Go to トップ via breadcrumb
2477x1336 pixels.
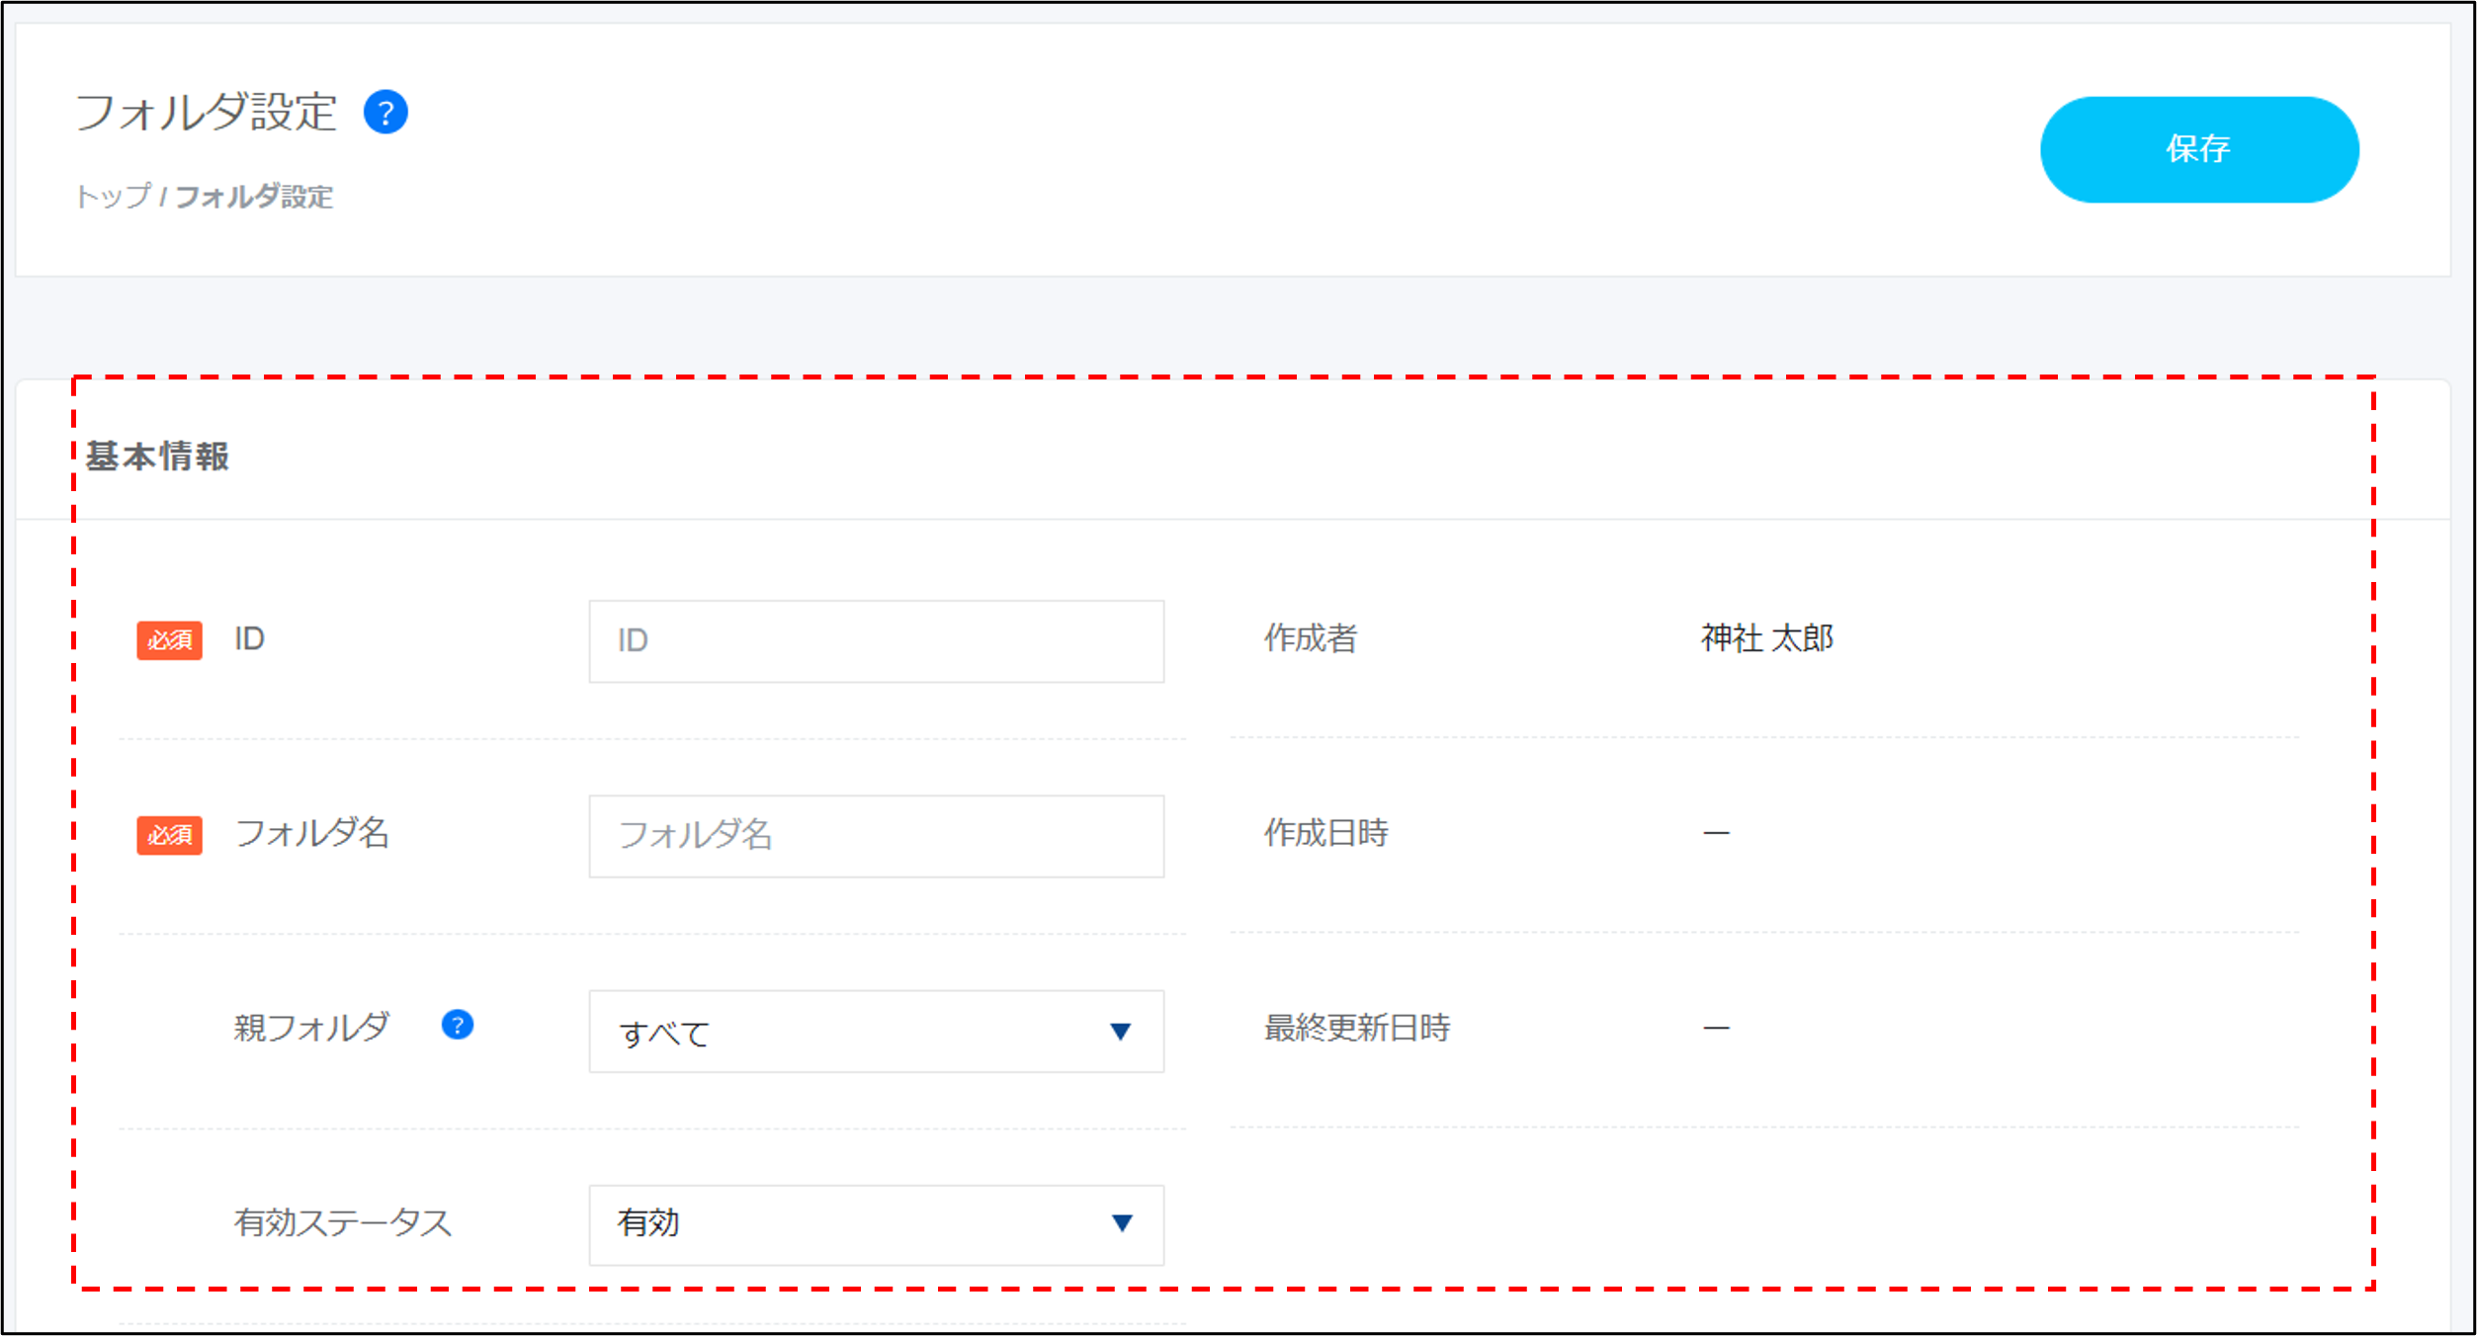(114, 196)
